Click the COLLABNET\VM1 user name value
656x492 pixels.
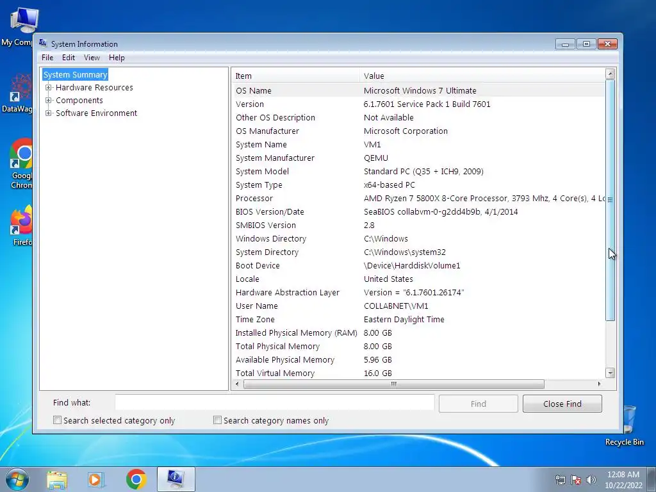pyautogui.click(x=396, y=306)
